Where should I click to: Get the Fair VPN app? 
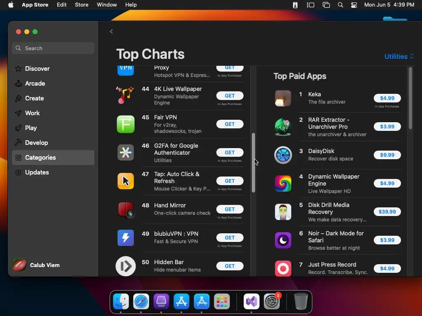click(x=230, y=124)
